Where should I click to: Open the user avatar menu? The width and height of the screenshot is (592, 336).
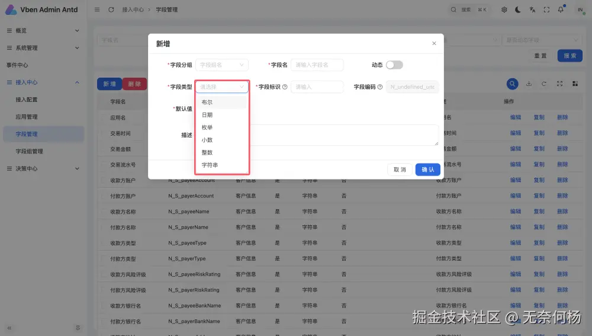(581, 9)
